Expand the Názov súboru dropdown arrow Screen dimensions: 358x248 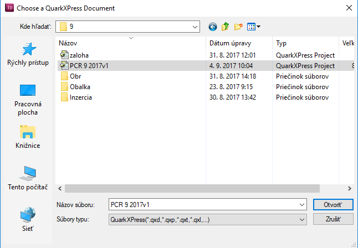click(x=302, y=205)
